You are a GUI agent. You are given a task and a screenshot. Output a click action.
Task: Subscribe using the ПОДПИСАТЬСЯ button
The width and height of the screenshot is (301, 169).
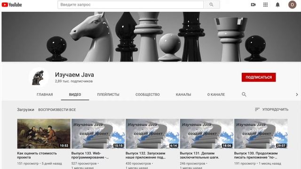pyautogui.click(x=259, y=77)
